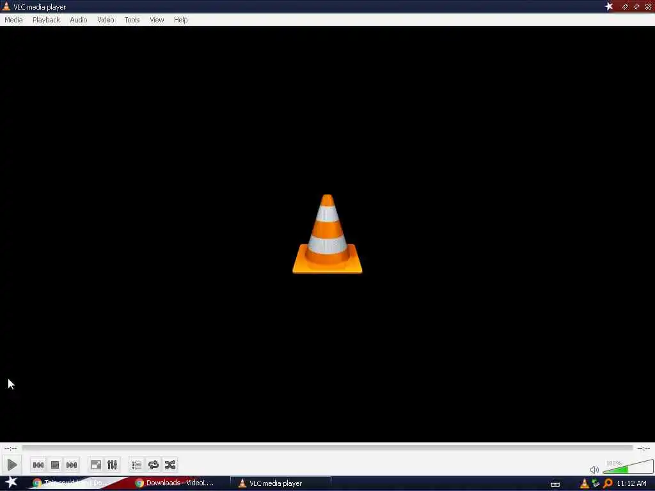Toggle remaining time display at right of seek bar
Viewport: 655px width, 491px height.
(643, 448)
